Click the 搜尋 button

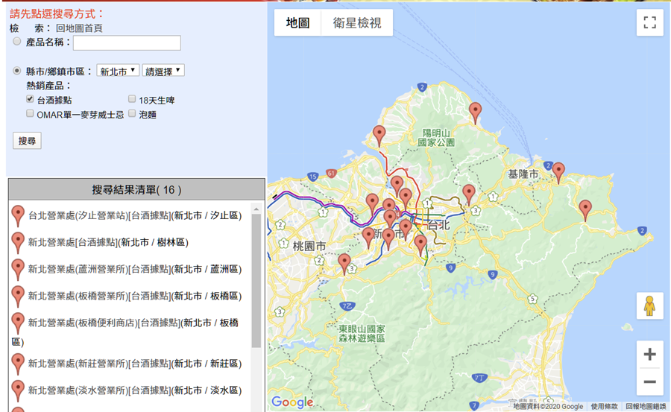(27, 141)
